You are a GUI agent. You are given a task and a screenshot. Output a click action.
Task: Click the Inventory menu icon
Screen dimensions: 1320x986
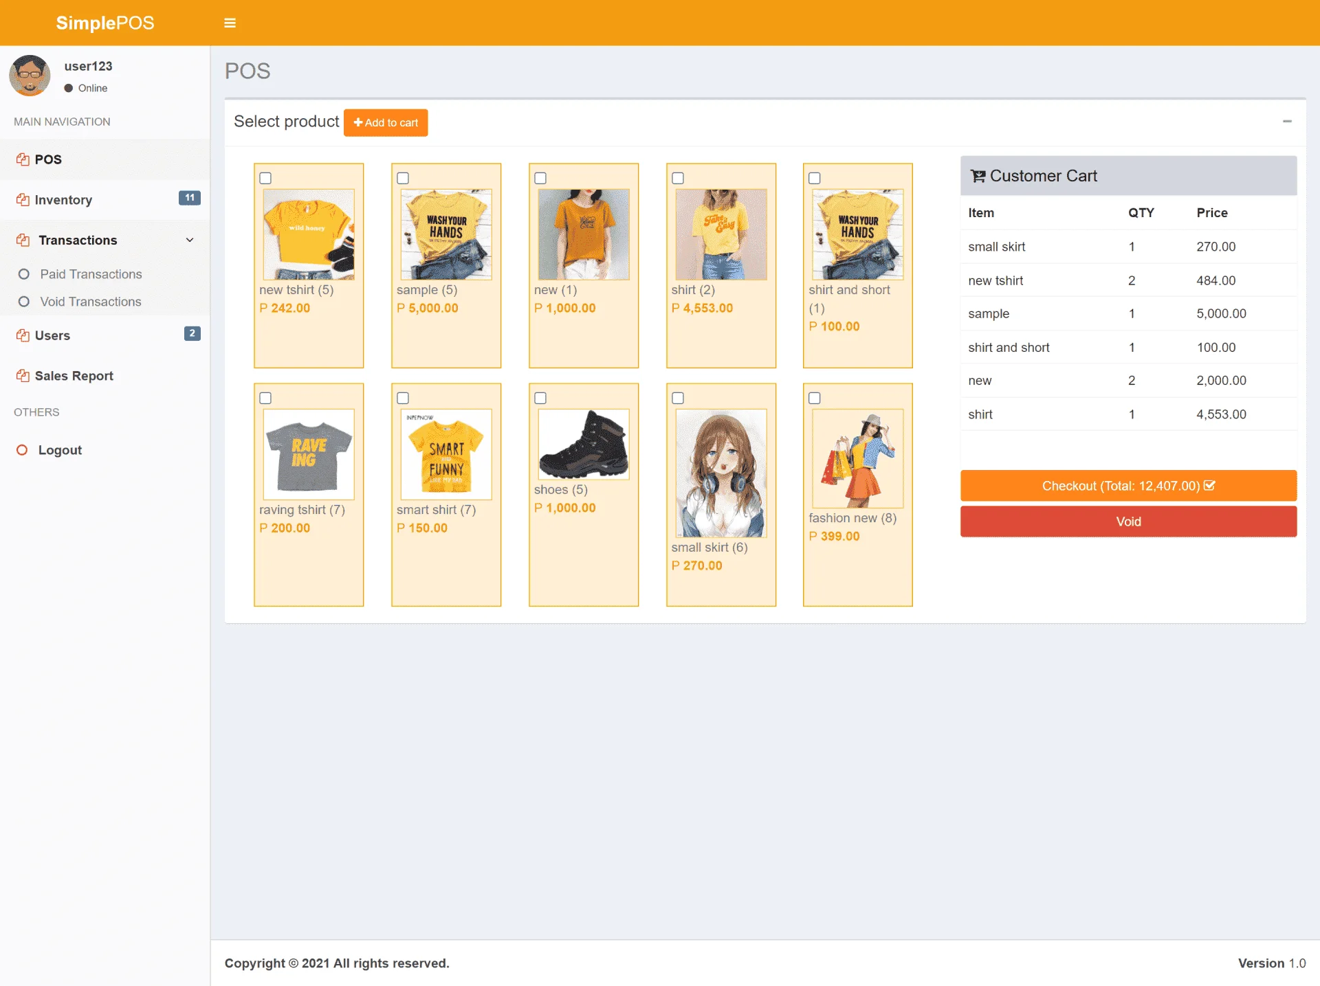point(23,200)
